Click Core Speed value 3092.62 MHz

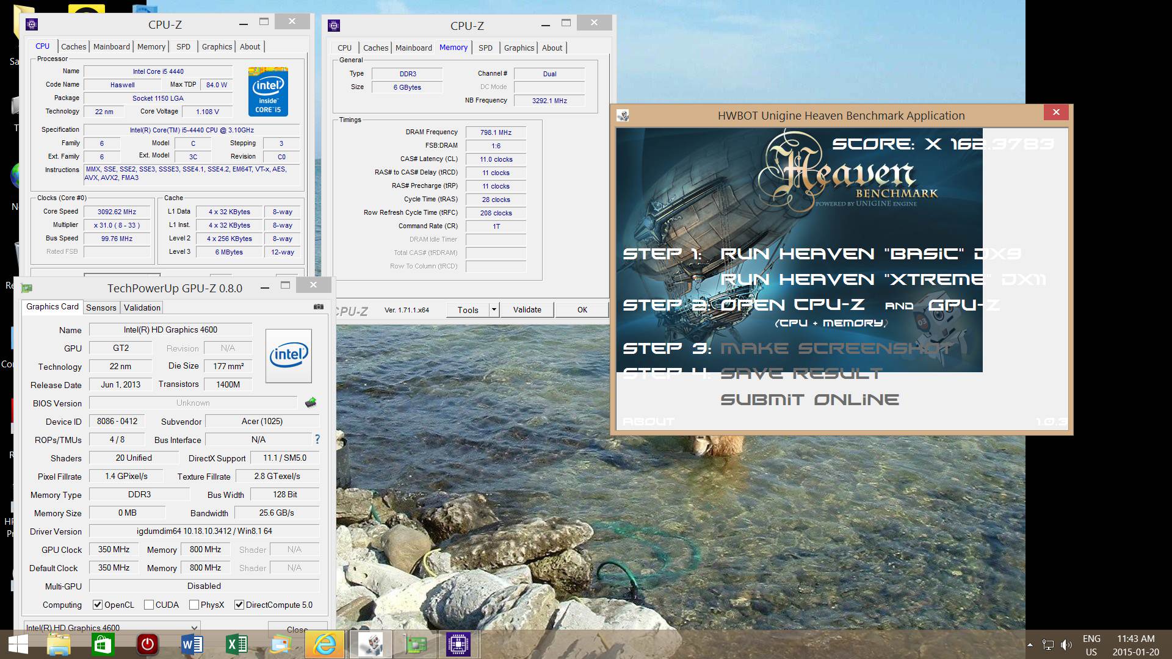click(x=117, y=212)
